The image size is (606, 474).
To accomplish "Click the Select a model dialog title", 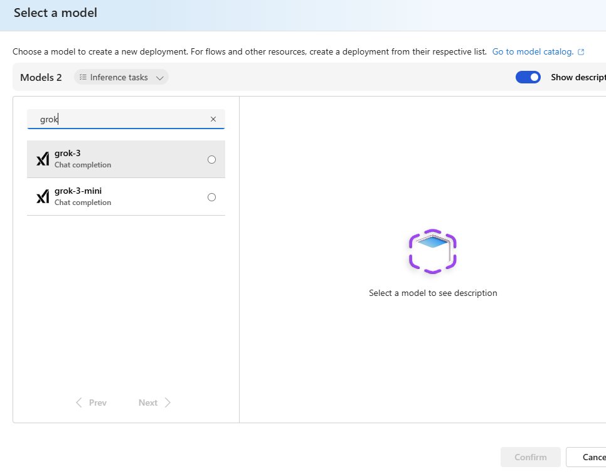I will click(55, 13).
